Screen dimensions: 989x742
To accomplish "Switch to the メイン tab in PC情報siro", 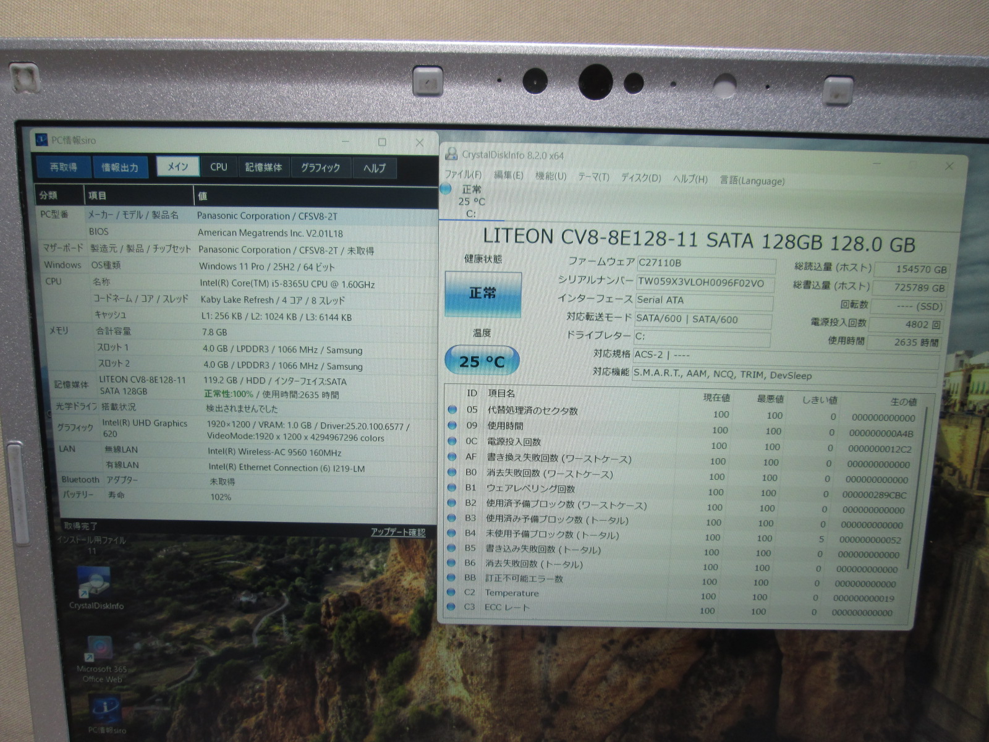I will (177, 166).
